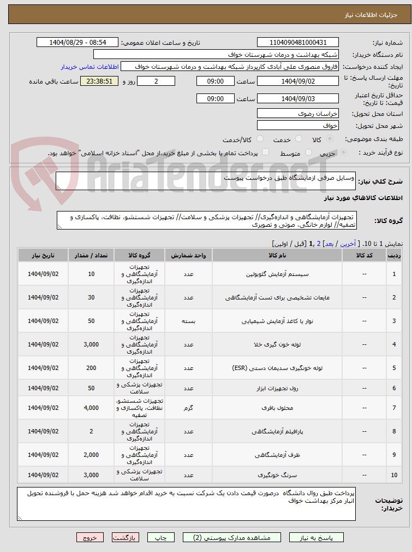This screenshot has height=552, width=412.
Task: Select row محلول بافری
Action: [210, 408]
